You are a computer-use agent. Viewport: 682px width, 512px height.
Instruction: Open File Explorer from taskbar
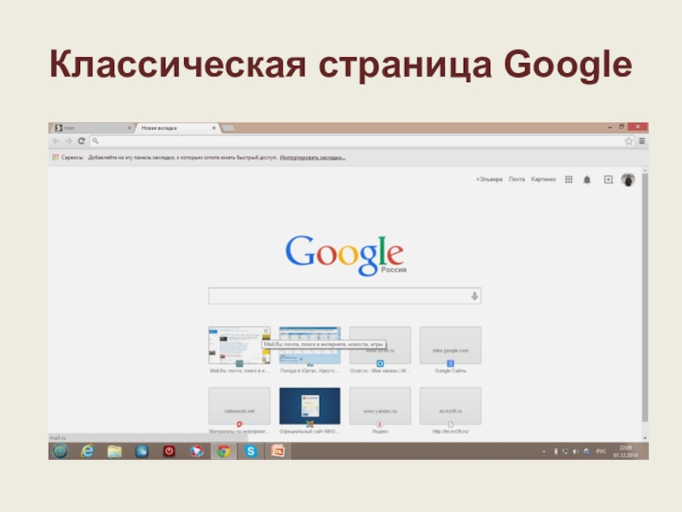[x=114, y=451]
